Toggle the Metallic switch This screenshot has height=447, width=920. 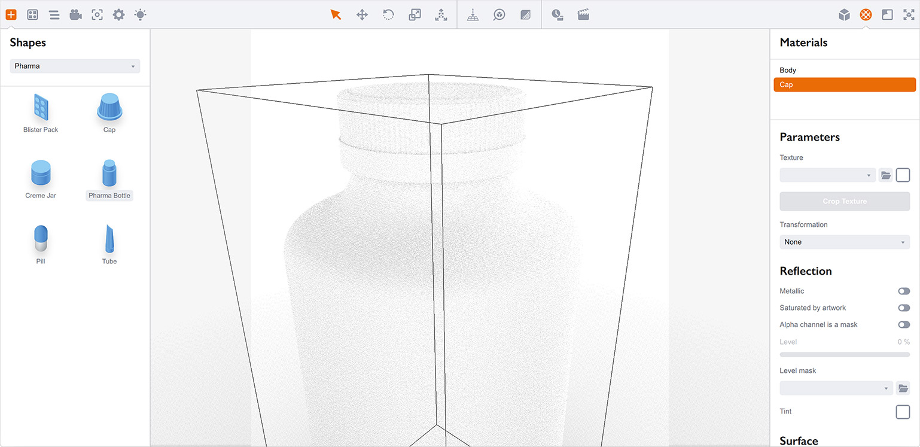pos(903,291)
